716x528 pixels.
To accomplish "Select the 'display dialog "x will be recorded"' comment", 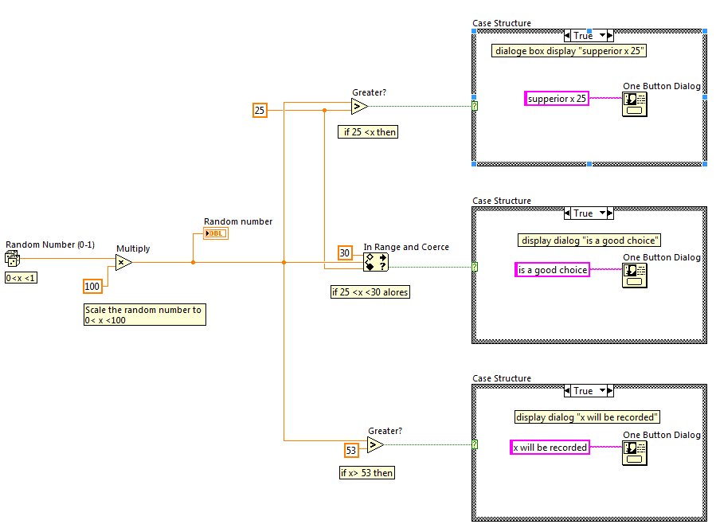I will point(587,417).
